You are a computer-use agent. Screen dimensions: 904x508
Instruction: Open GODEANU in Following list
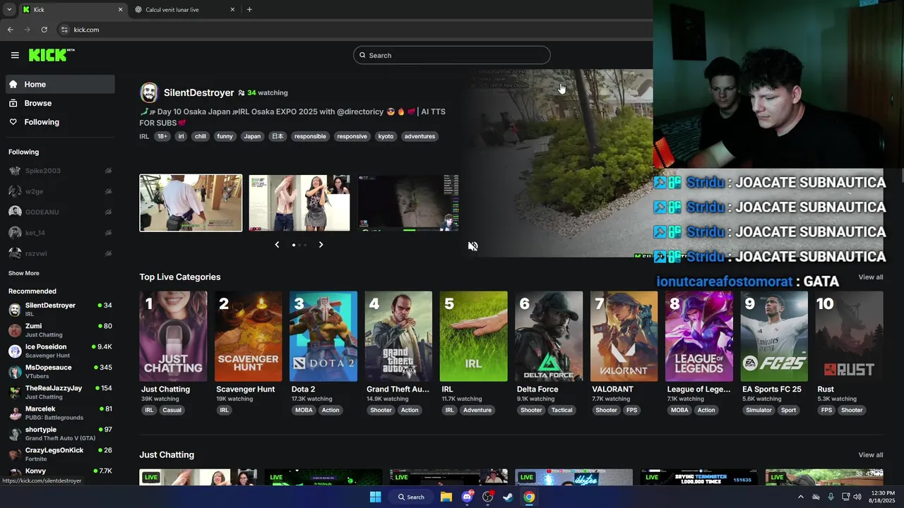click(60, 212)
